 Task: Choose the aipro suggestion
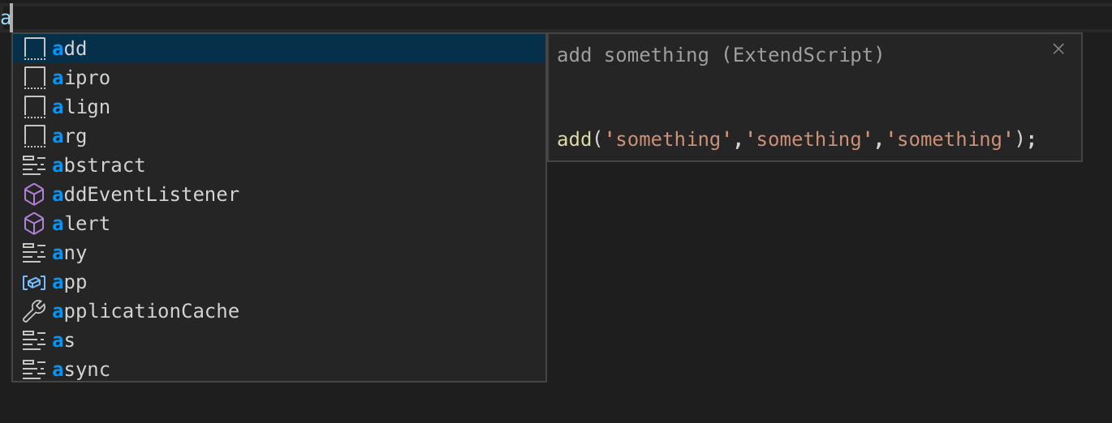pos(81,78)
